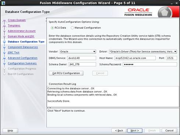Open the Driver dropdown list
The image size is (180, 135).
point(143,51)
